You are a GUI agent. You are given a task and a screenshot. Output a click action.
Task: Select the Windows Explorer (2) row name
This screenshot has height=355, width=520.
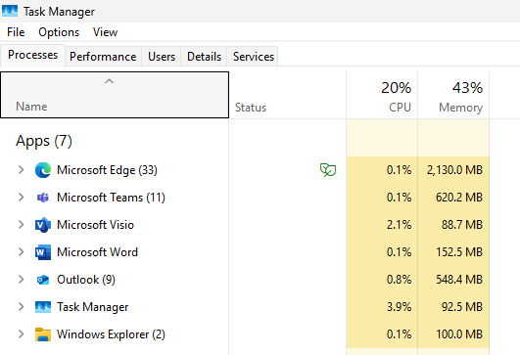click(111, 334)
